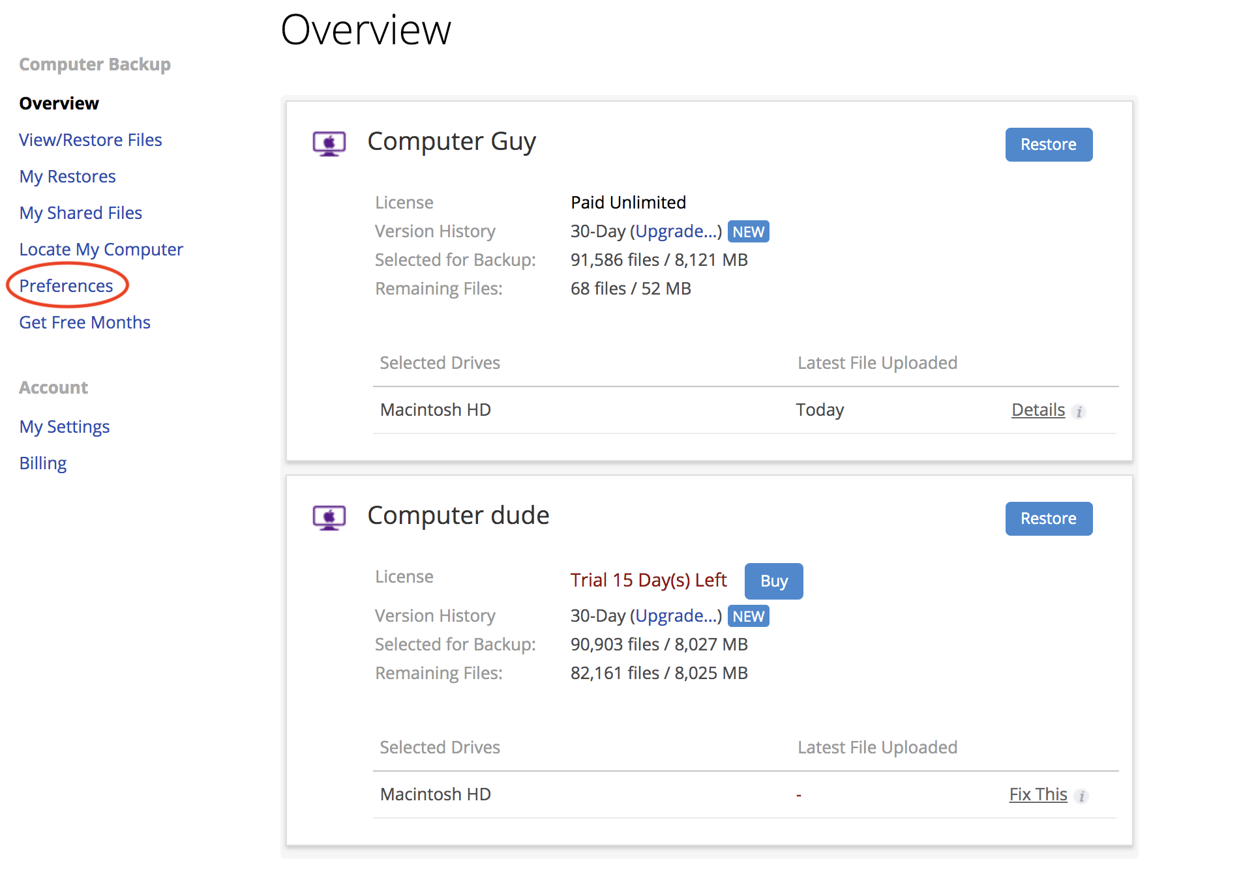Click 'Computer Guy' heading
1241x887 pixels.
coord(452,141)
